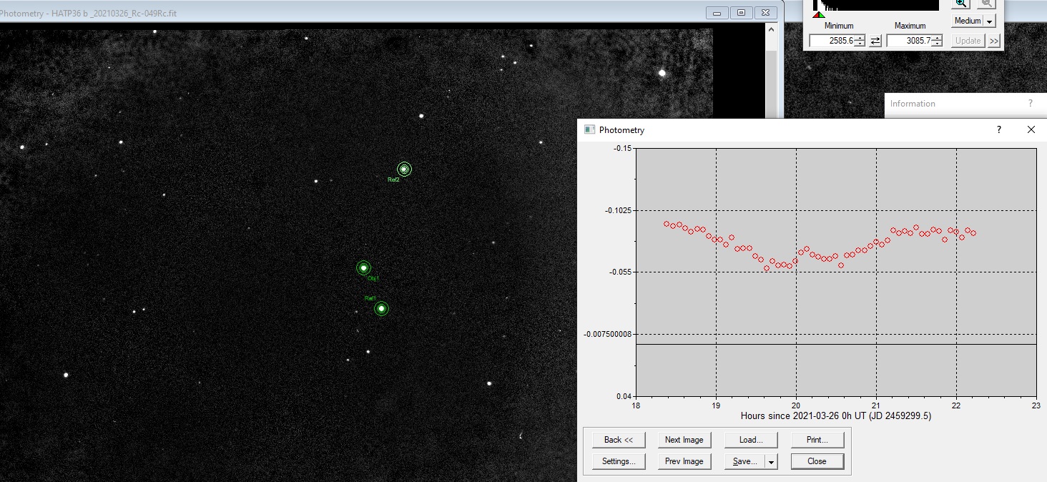Click the Prev Image button

coord(684,461)
